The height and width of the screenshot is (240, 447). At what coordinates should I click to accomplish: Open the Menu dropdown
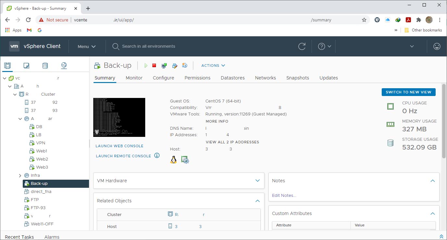pyautogui.click(x=87, y=46)
